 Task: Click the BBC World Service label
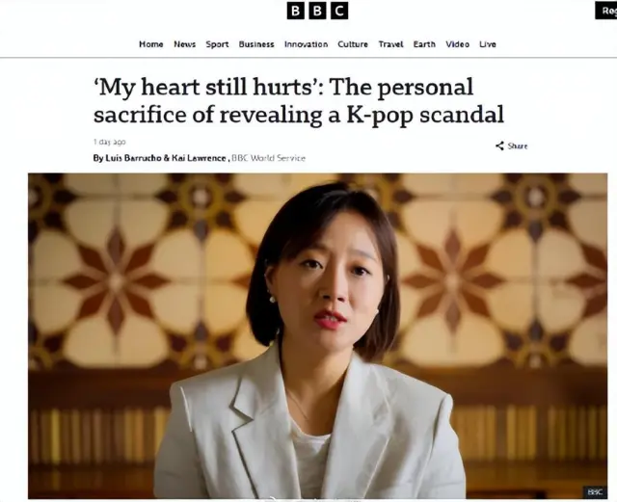(268, 158)
